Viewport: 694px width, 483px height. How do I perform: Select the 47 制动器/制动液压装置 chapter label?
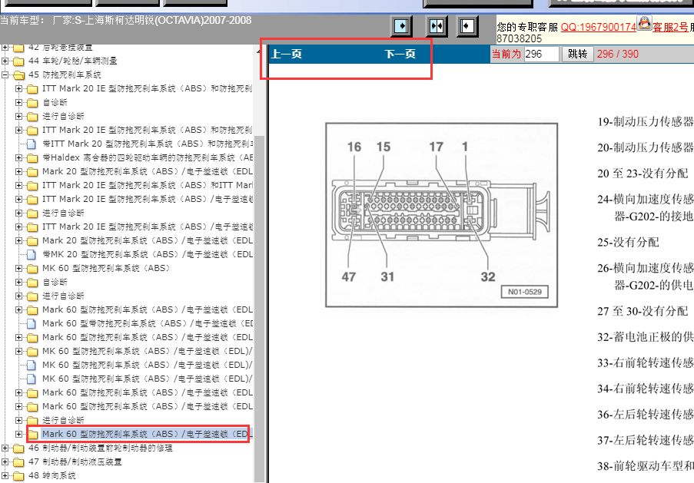point(75,461)
